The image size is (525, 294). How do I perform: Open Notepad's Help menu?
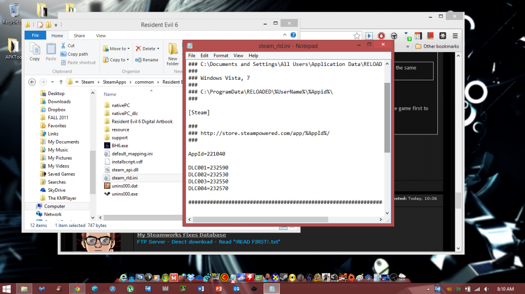[253, 55]
